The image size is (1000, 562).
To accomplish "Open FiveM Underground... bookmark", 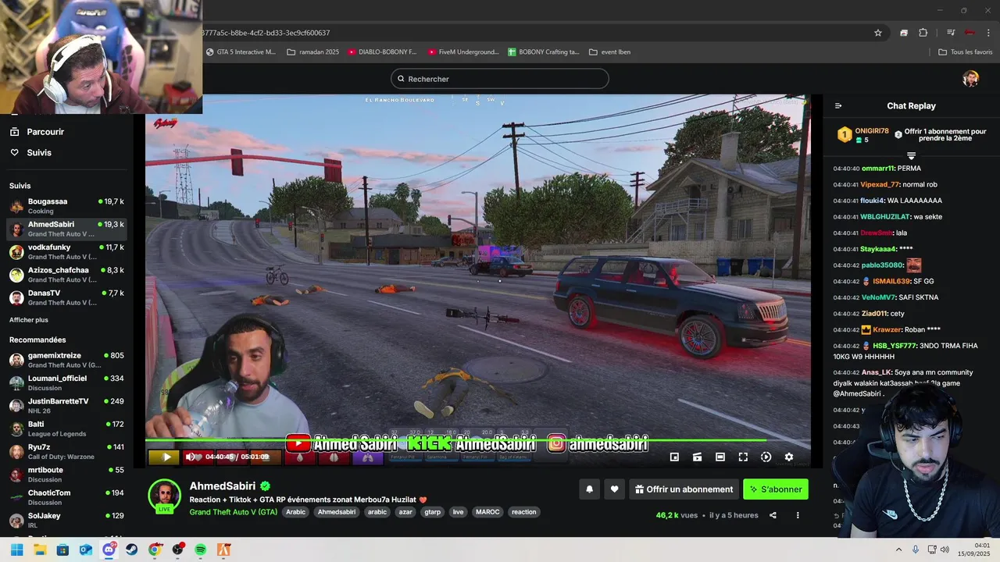I will point(463,52).
